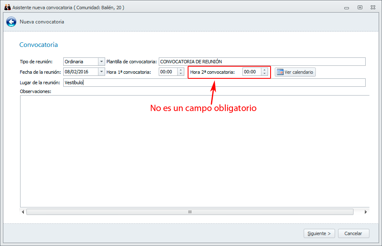Click the blue back arrow icon
The image size is (382, 246).
pos(11,22)
